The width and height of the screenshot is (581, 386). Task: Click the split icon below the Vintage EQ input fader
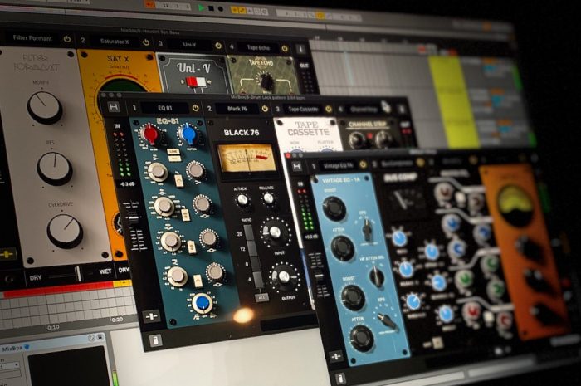[336, 356]
